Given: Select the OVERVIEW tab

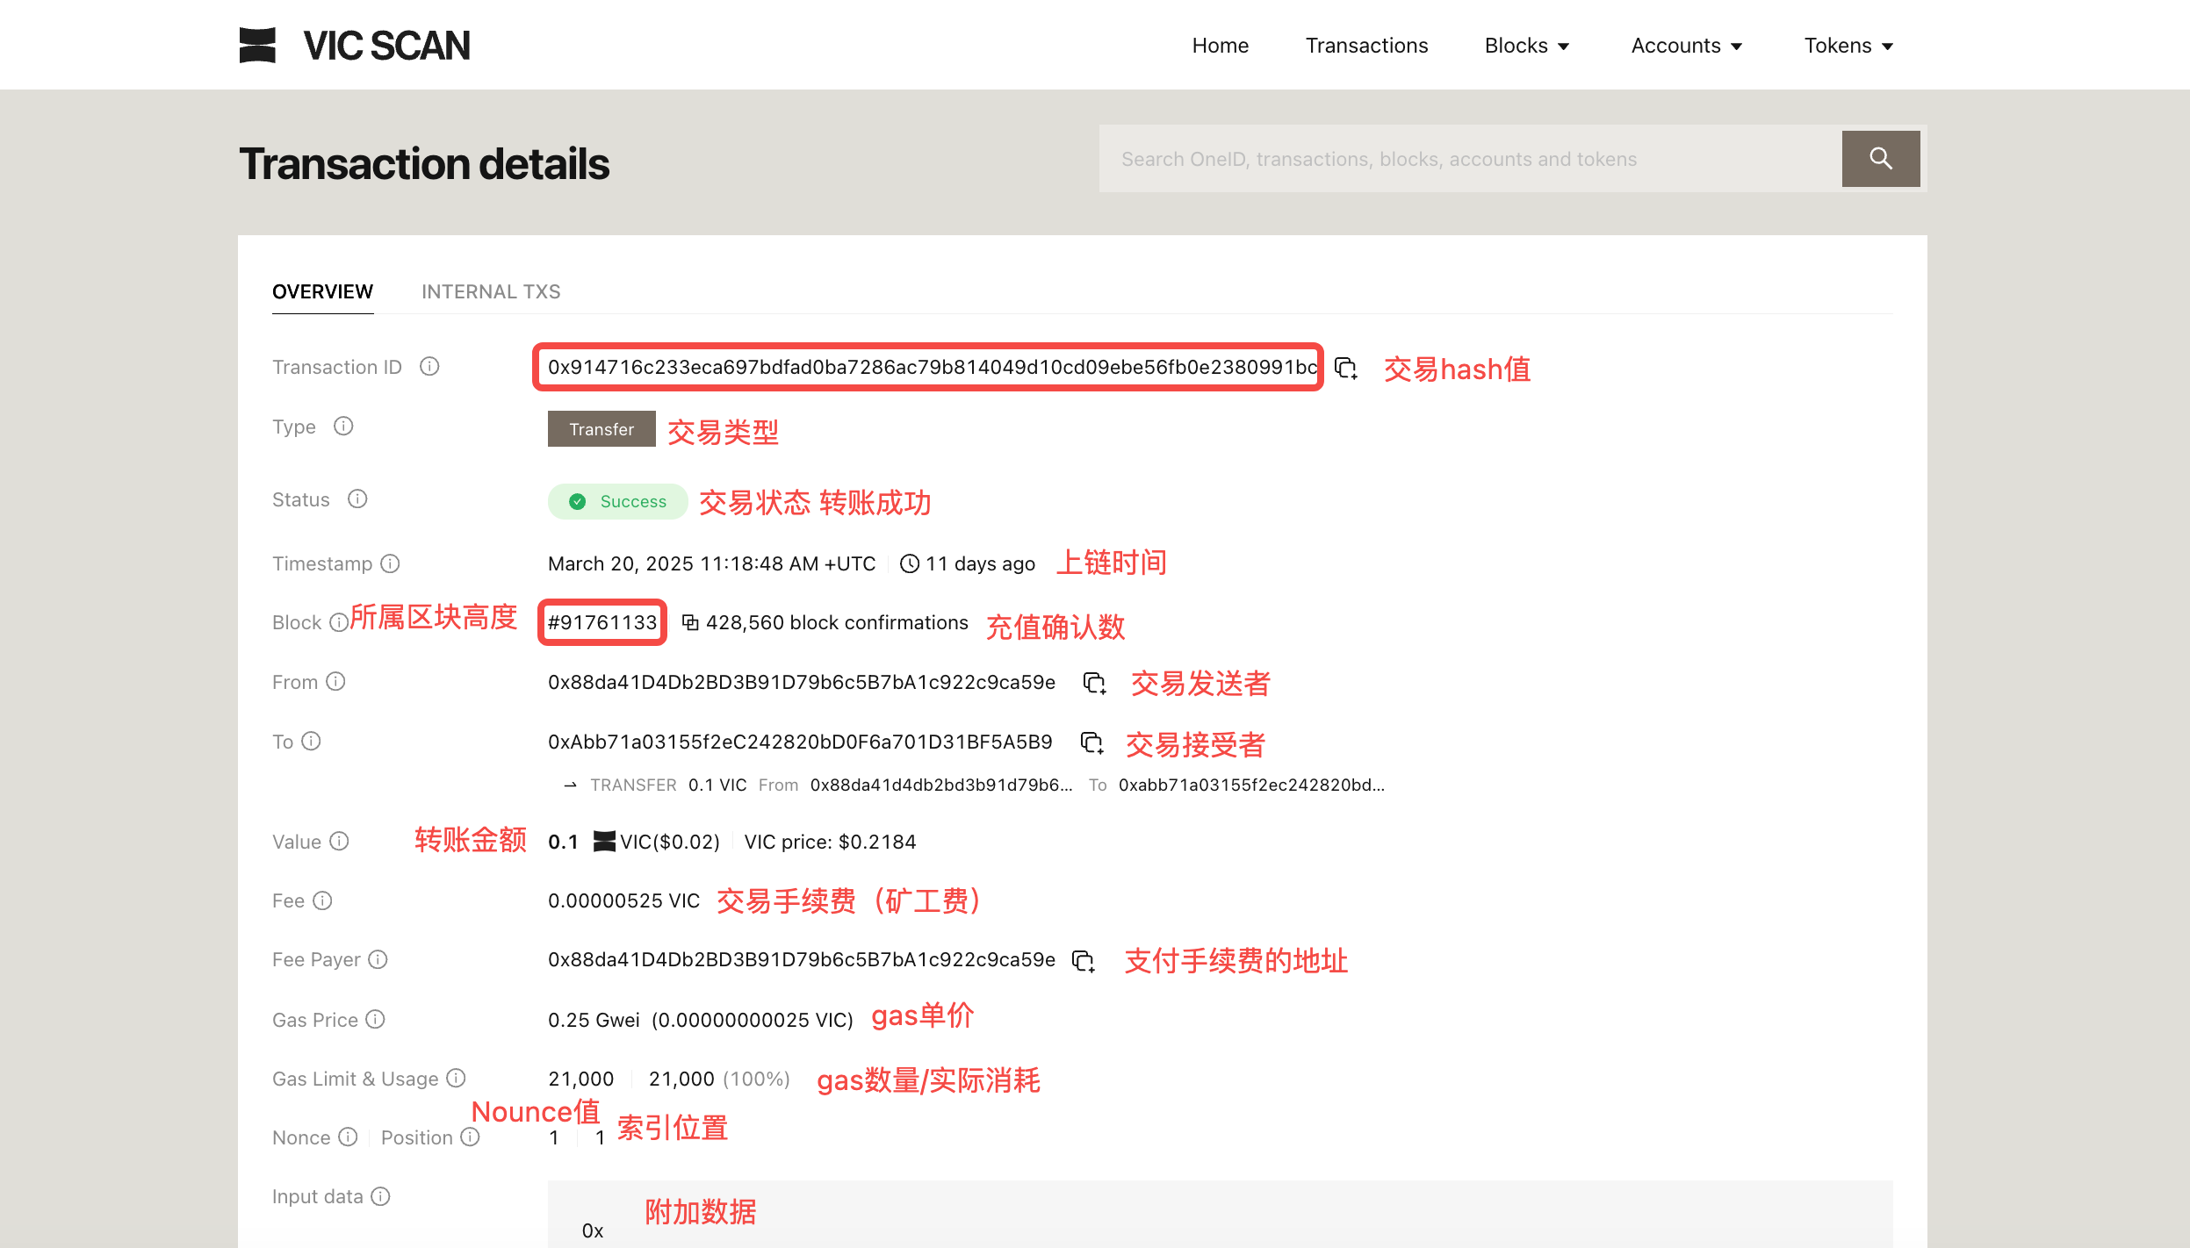Looking at the screenshot, I should click(322, 291).
